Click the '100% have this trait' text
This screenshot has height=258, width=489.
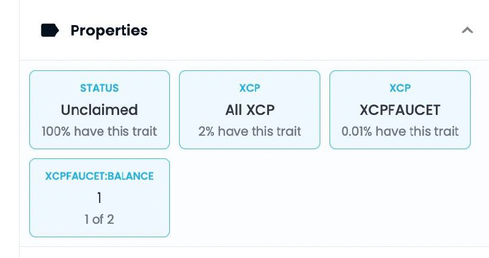(x=100, y=131)
